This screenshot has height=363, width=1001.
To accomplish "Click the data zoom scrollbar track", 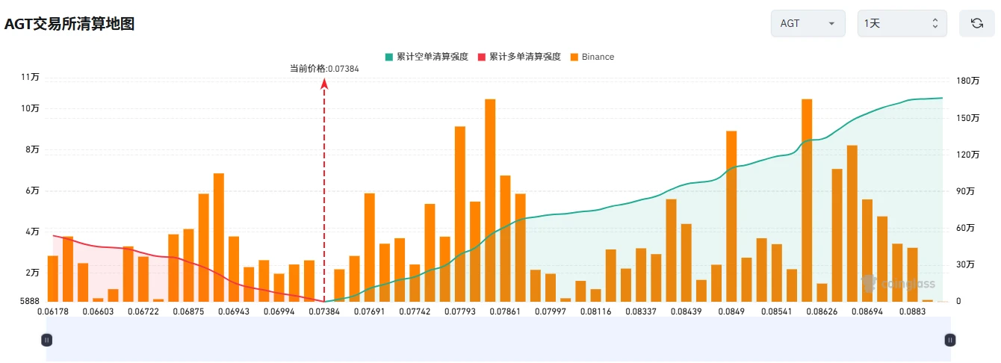I will tap(498, 339).
